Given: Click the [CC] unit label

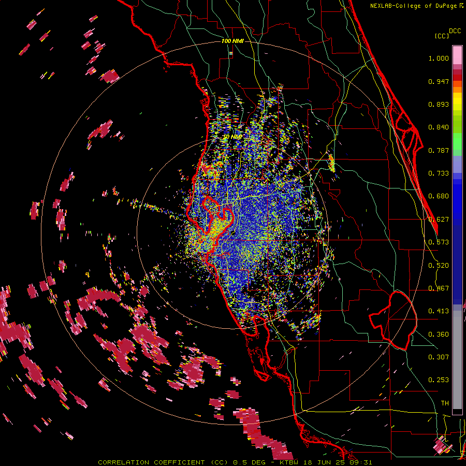Looking at the screenshot, I should coord(442,36).
